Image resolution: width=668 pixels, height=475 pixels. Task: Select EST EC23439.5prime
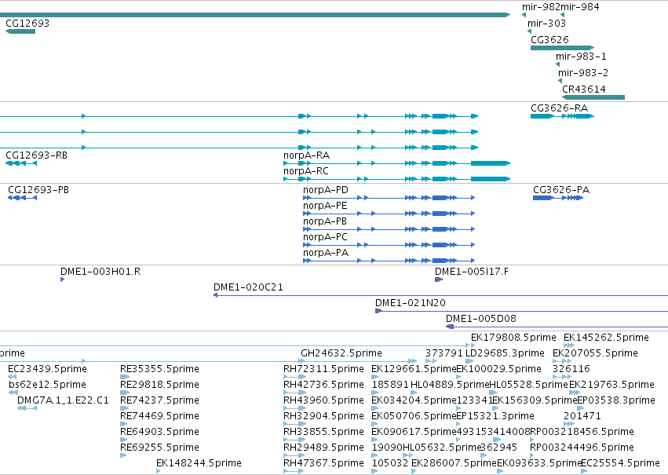[13, 377]
